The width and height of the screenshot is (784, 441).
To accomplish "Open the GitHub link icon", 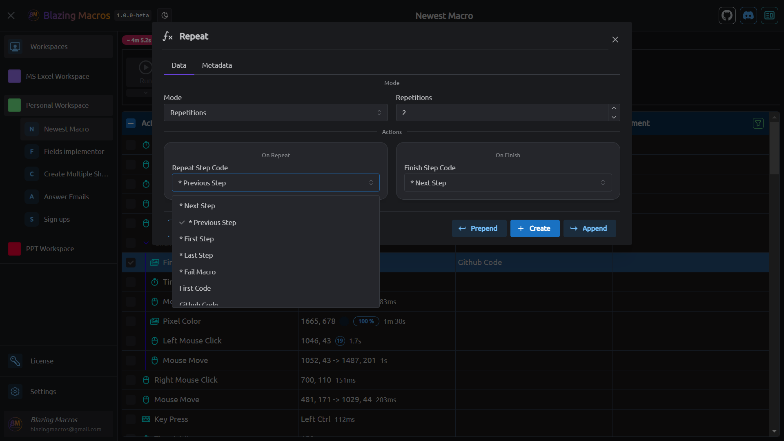I will tap(727, 16).
